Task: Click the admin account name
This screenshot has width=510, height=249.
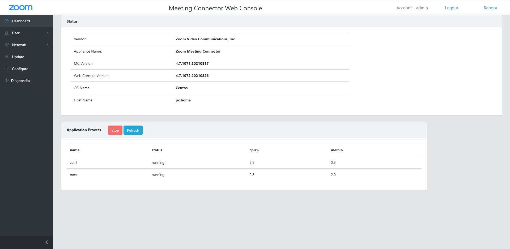Action: 422,8
